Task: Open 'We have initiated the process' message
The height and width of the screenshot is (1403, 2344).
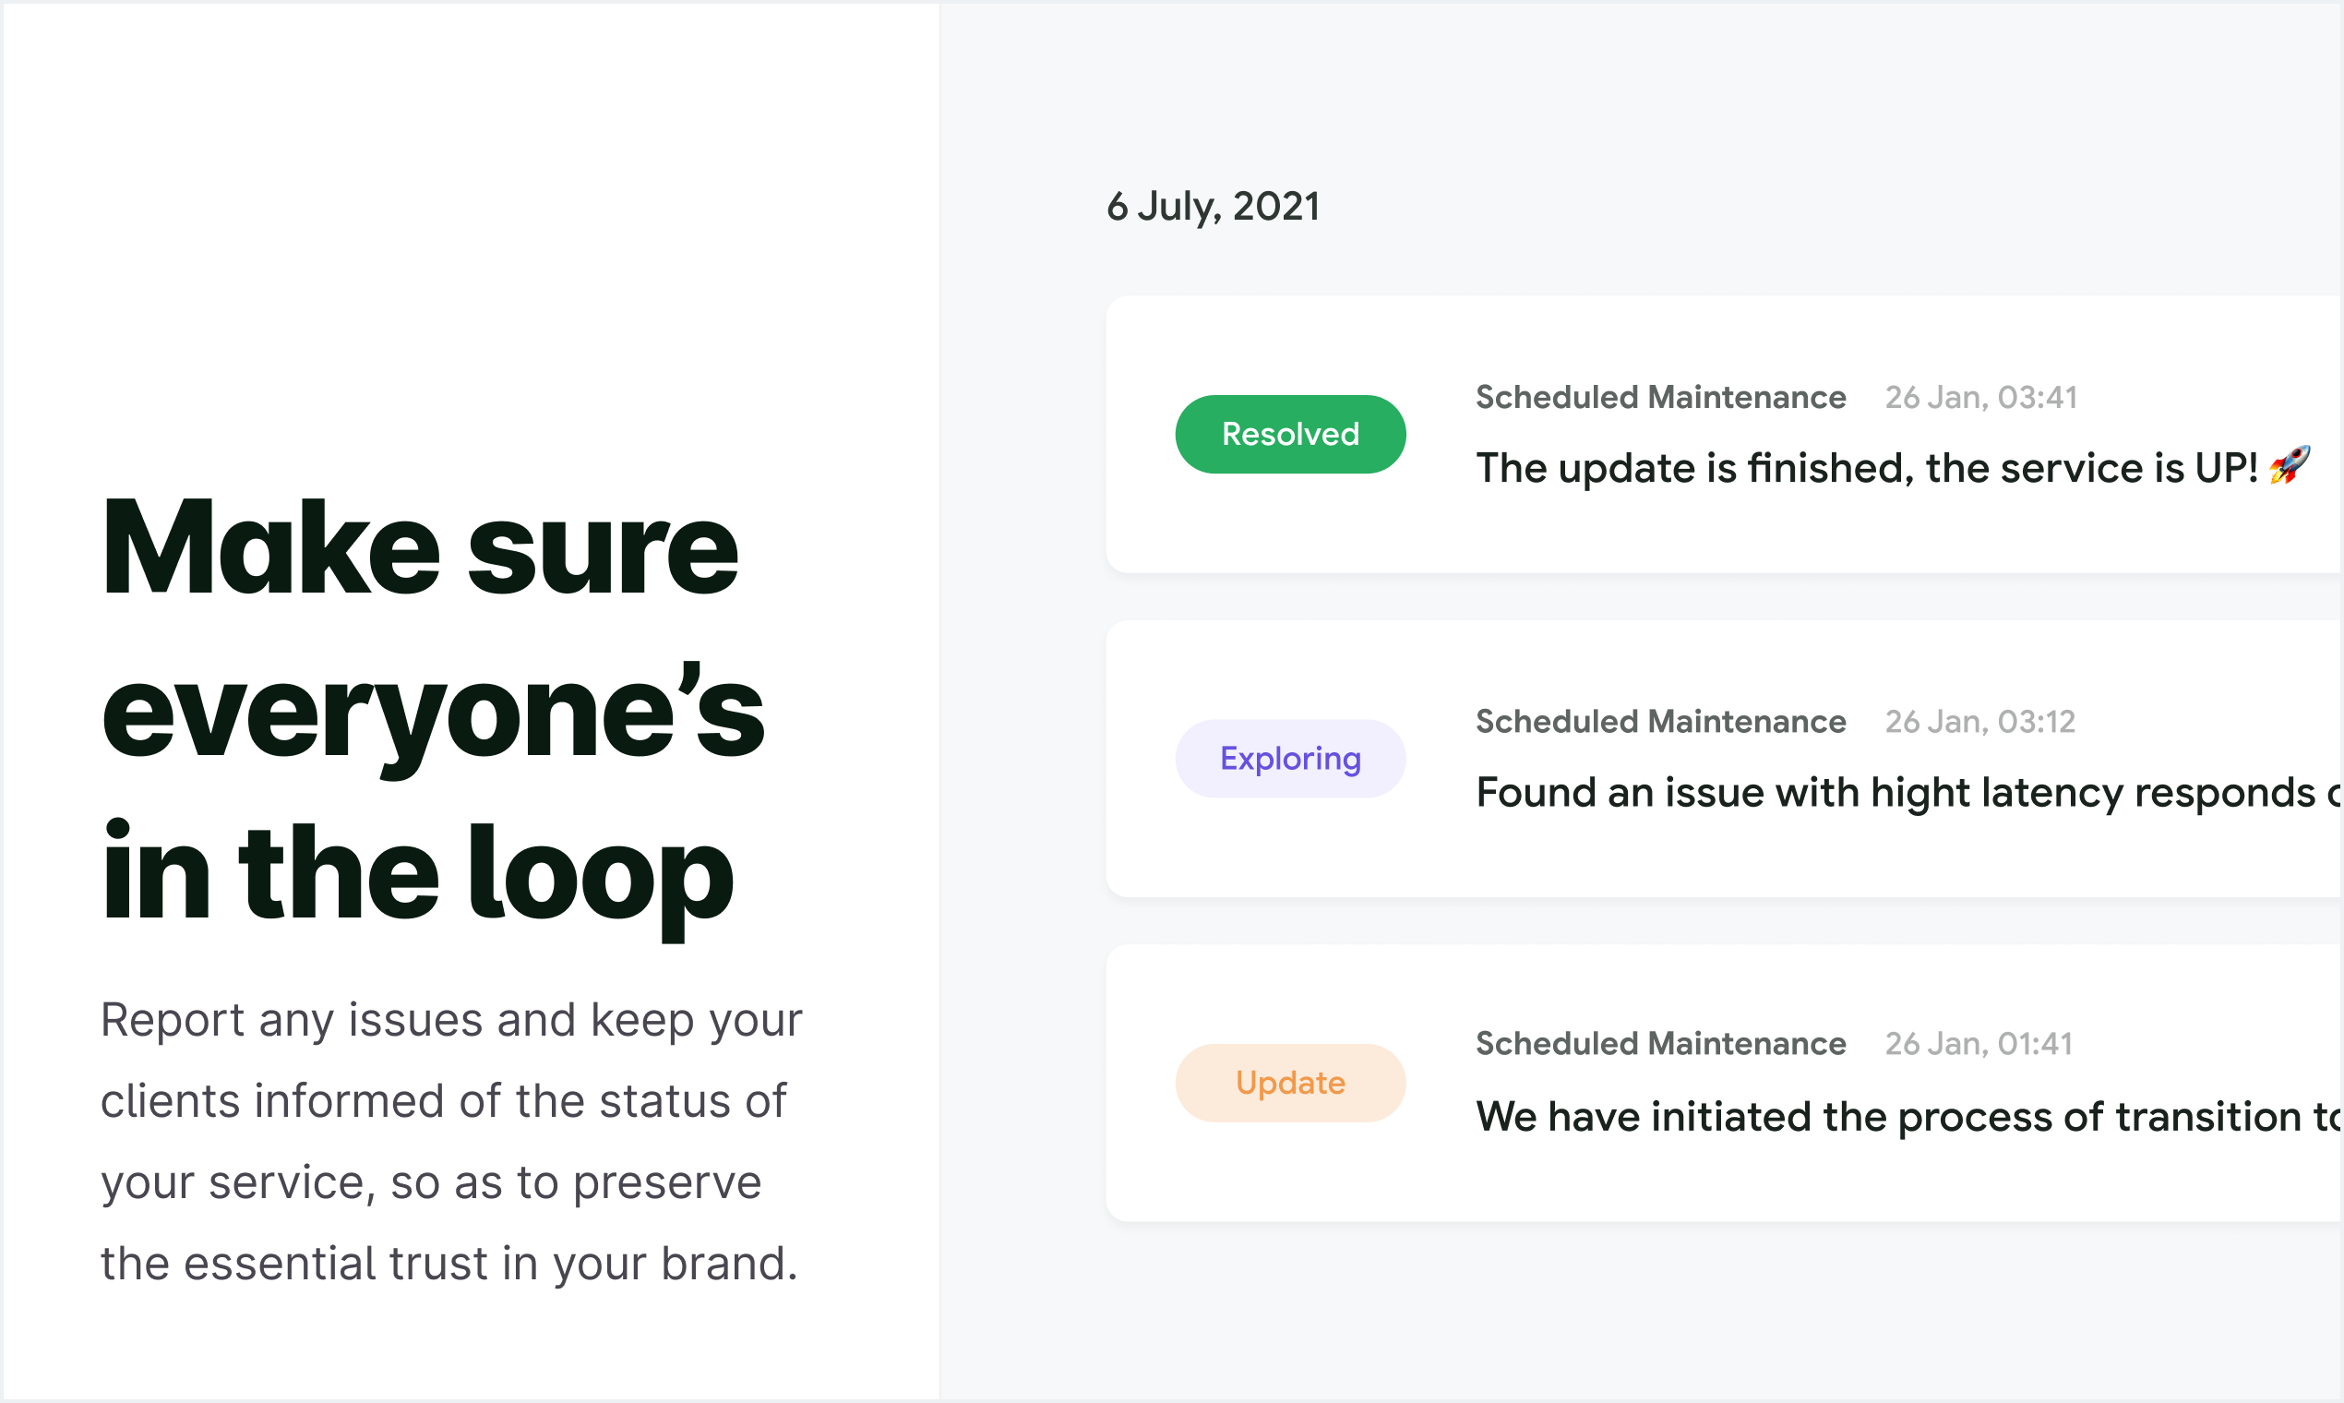Action: 1909,1117
